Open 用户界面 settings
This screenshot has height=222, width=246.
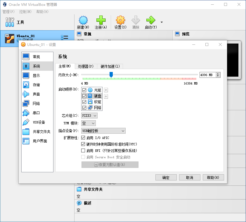[37, 141]
